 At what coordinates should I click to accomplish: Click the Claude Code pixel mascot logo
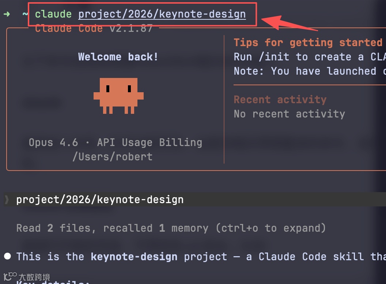(x=118, y=96)
